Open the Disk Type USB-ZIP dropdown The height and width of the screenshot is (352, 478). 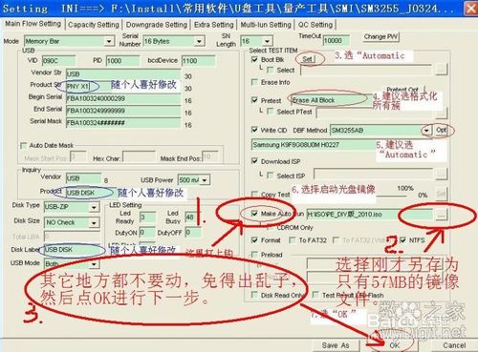94,207
